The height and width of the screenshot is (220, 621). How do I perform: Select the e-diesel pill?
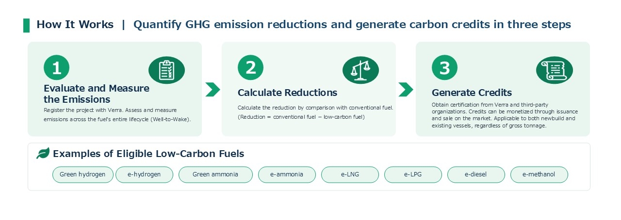coord(476,174)
